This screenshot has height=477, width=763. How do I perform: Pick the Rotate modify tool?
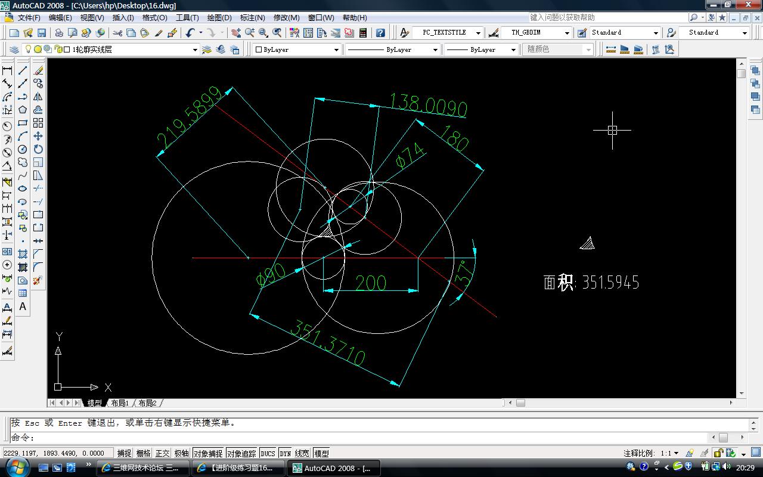coord(38,149)
